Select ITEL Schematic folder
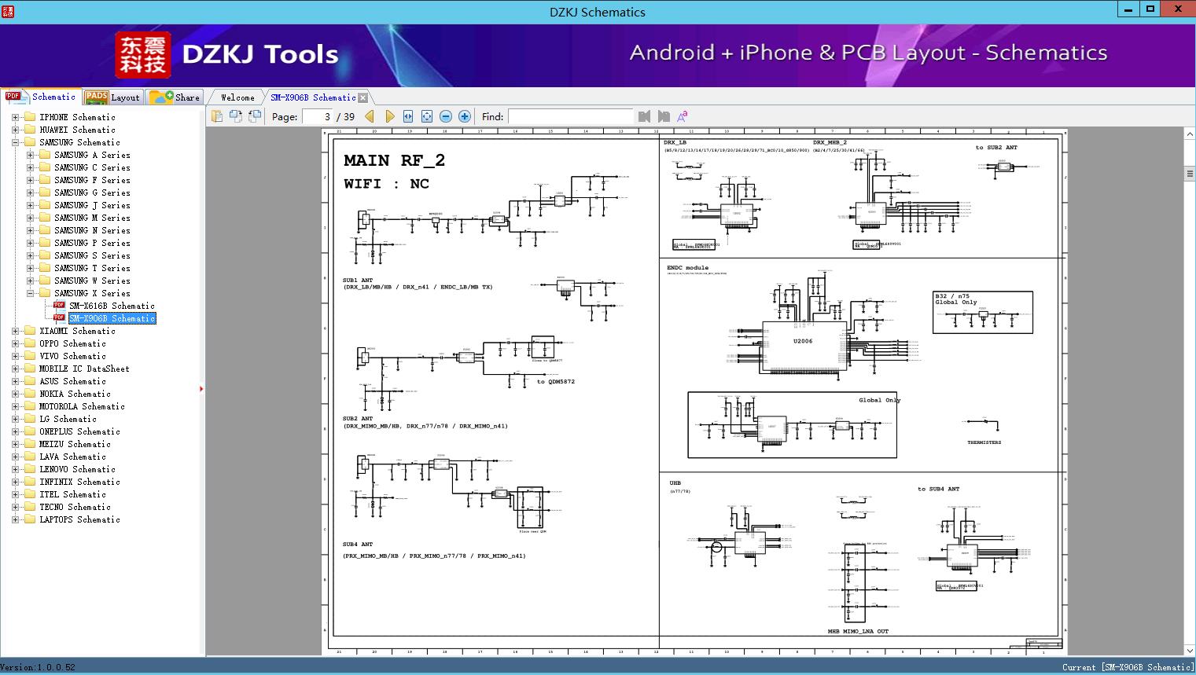1196x675 pixels. tap(72, 494)
